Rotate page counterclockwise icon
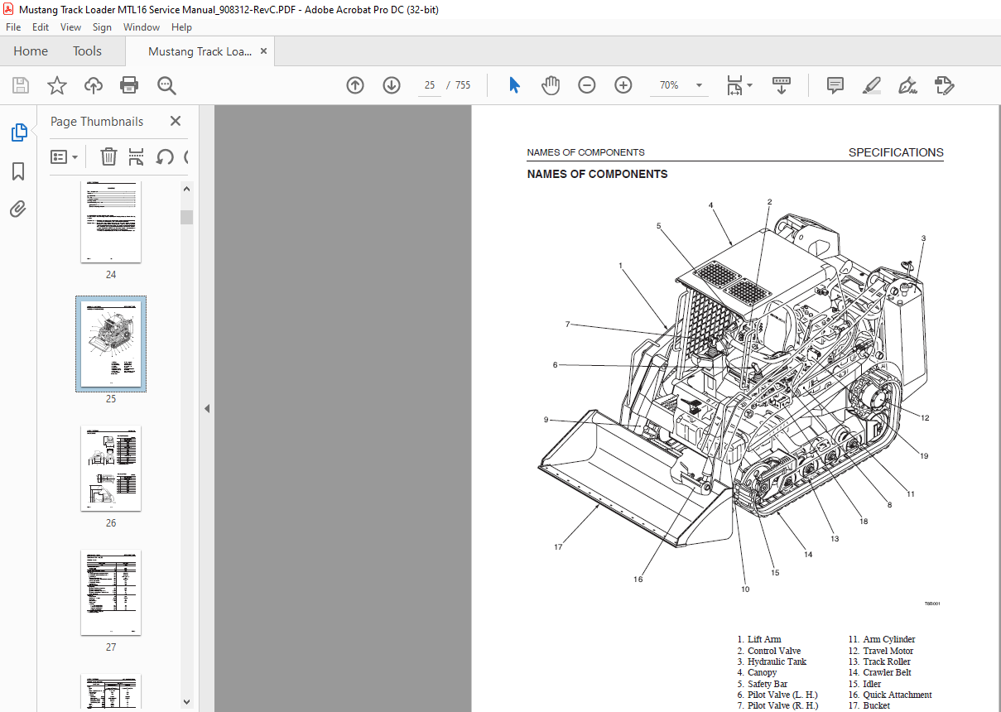This screenshot has width=1001, height=712. [x=165, y=156]
